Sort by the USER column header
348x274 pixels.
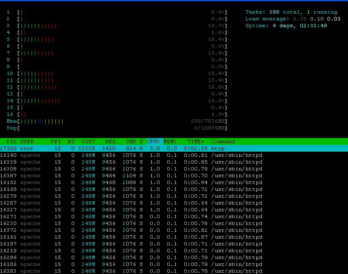click(x=27, y=141)
